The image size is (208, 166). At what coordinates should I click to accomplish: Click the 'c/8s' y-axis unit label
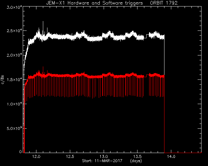[2, 79]
